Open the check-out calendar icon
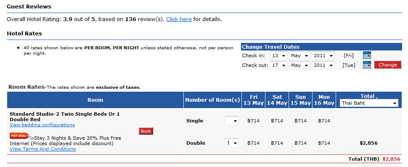Viewport: 408px width, 167px height. [x=367, y=65]
